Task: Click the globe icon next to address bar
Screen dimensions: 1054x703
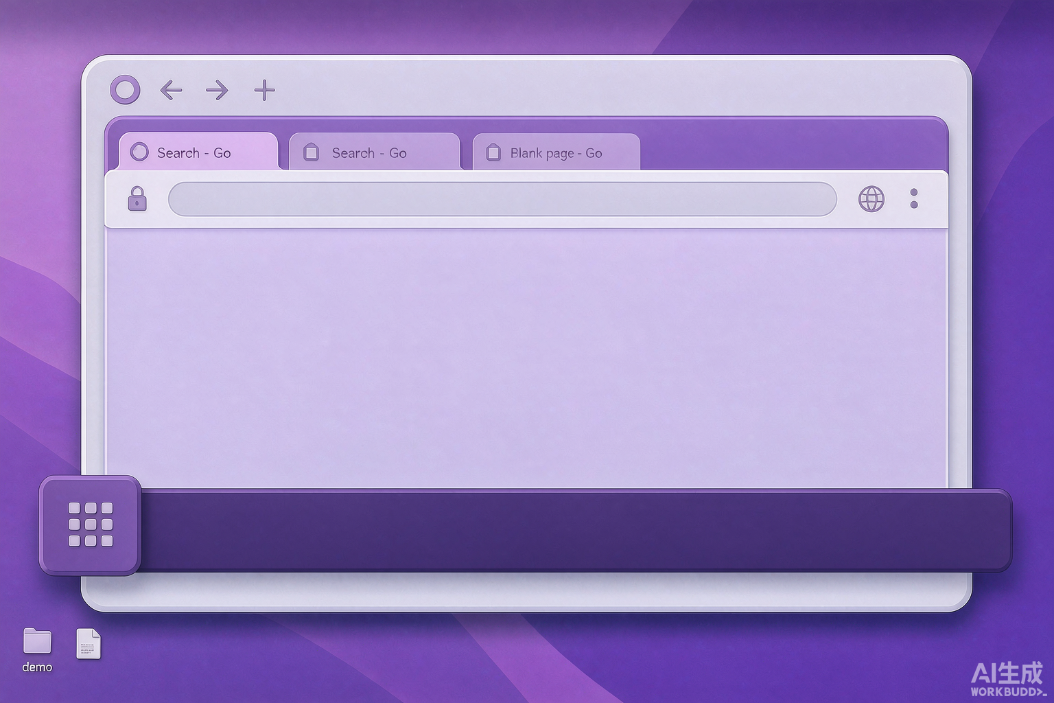Action: coord(871,199)
